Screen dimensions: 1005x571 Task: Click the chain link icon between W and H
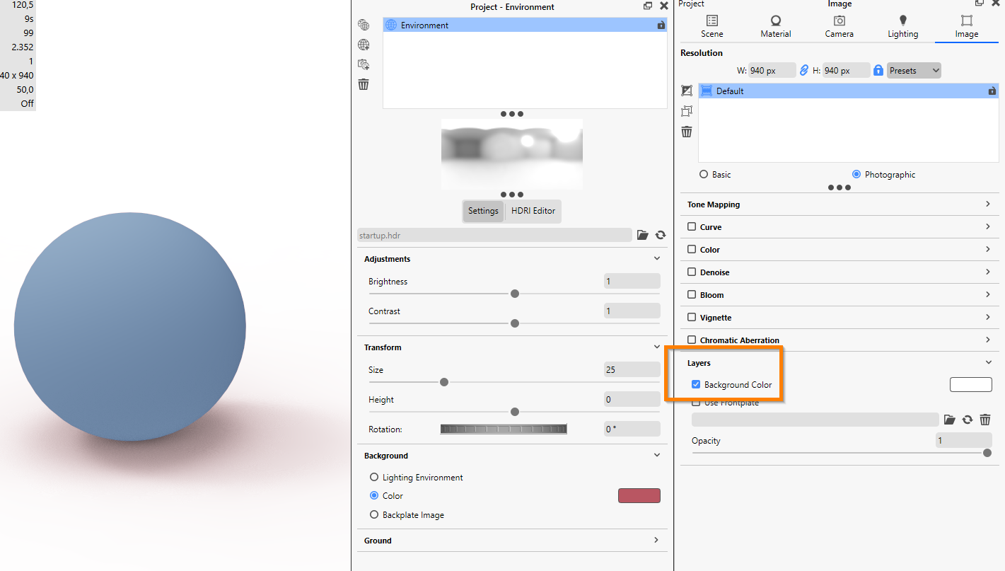coord(803,70)
